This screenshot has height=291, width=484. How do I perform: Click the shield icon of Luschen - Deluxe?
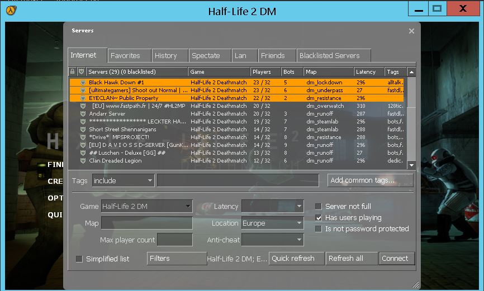point(83,152)
